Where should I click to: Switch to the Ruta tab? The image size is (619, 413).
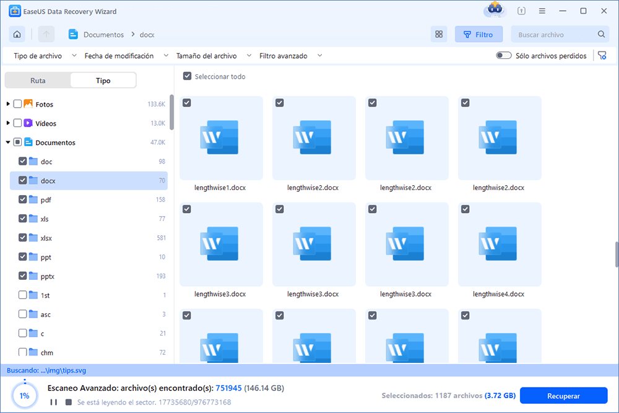[x=38, y=80]
